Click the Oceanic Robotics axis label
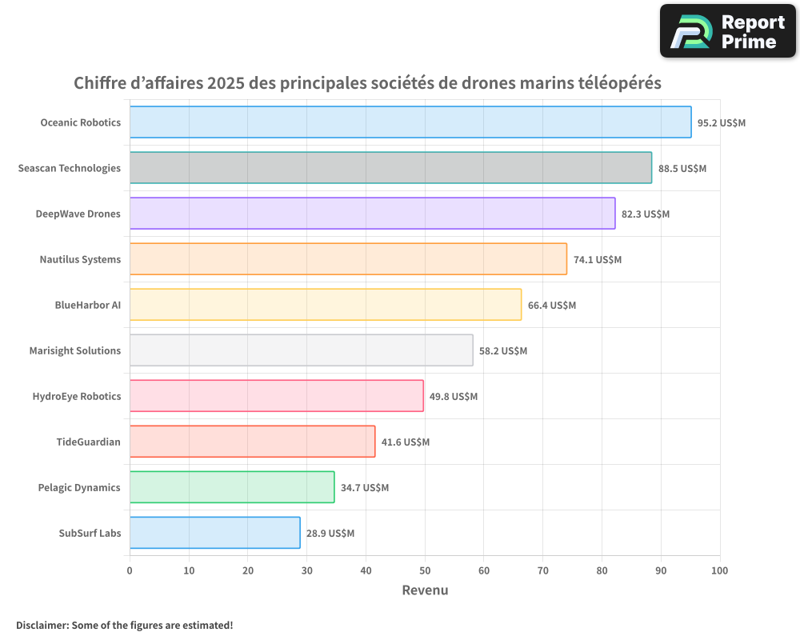The height and width of the screenshot is (640, 800). point(80,122)
